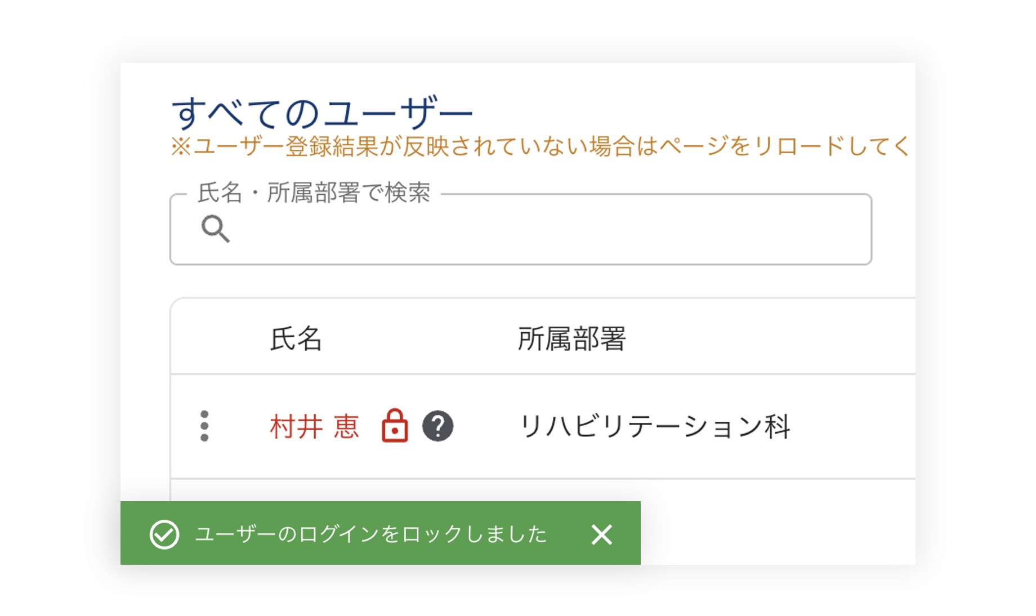Image resolution: width=1036 pixels, height=616 pixels.
Task: Click the magnifying glass search icon
Action: coord(215,229)
